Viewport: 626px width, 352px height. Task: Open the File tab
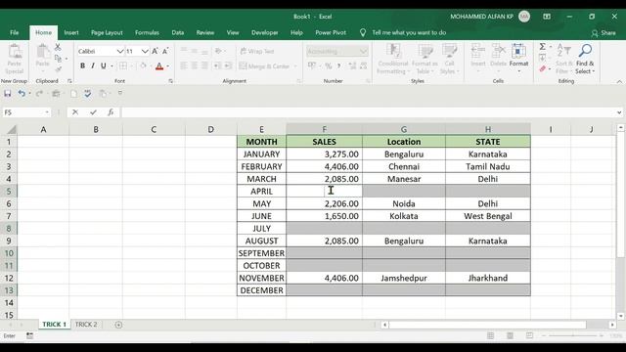(x=15, y=32)
